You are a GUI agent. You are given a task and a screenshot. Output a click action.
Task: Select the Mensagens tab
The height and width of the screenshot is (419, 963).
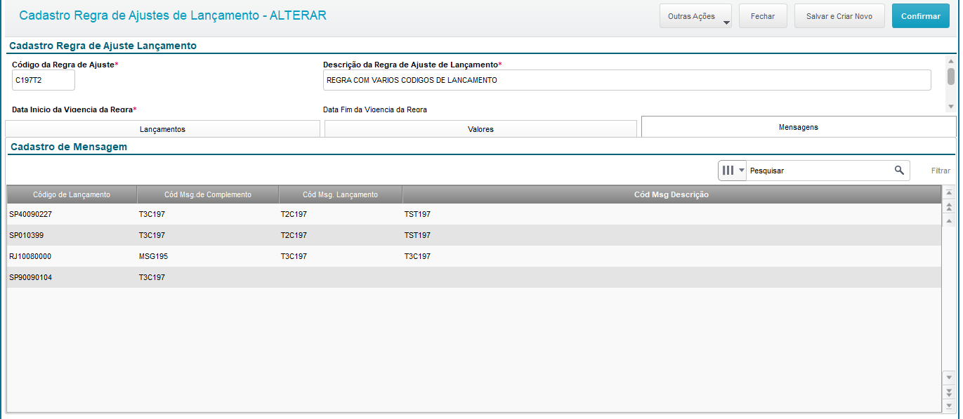tap(799, 127)
